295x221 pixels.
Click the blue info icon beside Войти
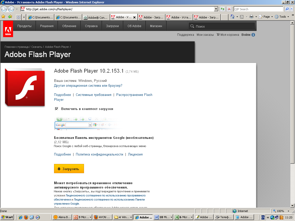click(253, 35)
